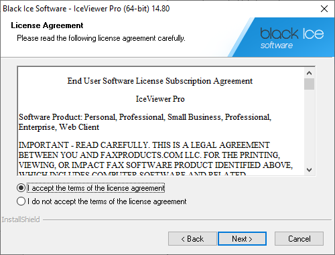This screenshot has width=335, height=255.
Task: Click the Next button
Action: (242, 239)
